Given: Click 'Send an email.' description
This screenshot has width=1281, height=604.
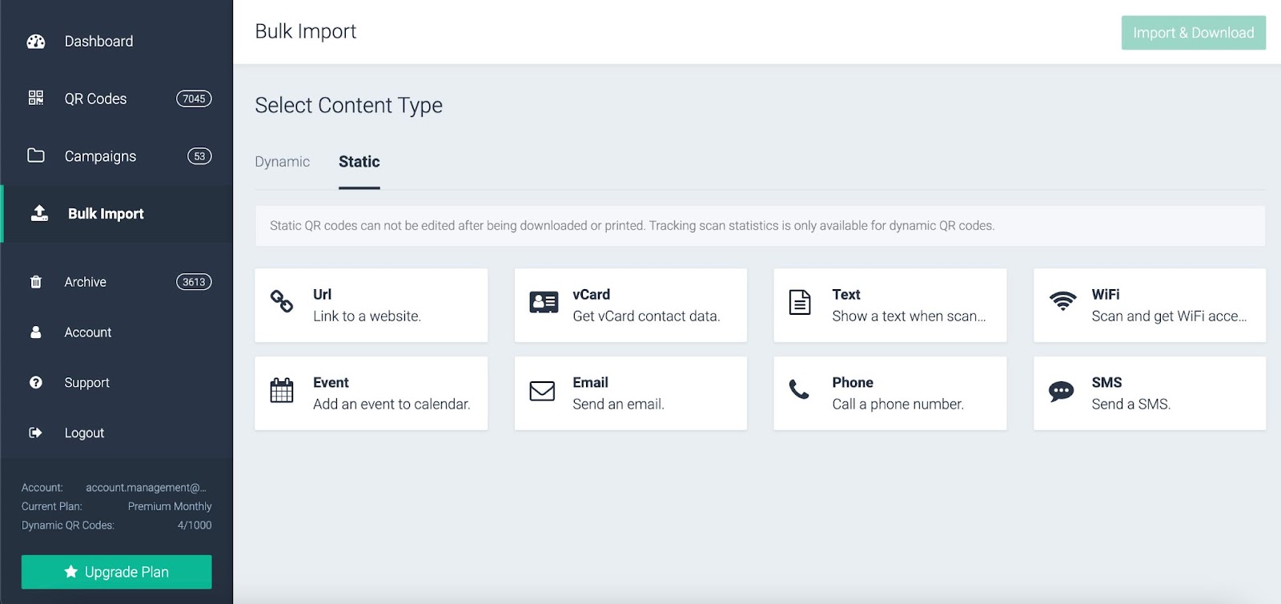Looking at the screenshot, I should click(618, 405).
